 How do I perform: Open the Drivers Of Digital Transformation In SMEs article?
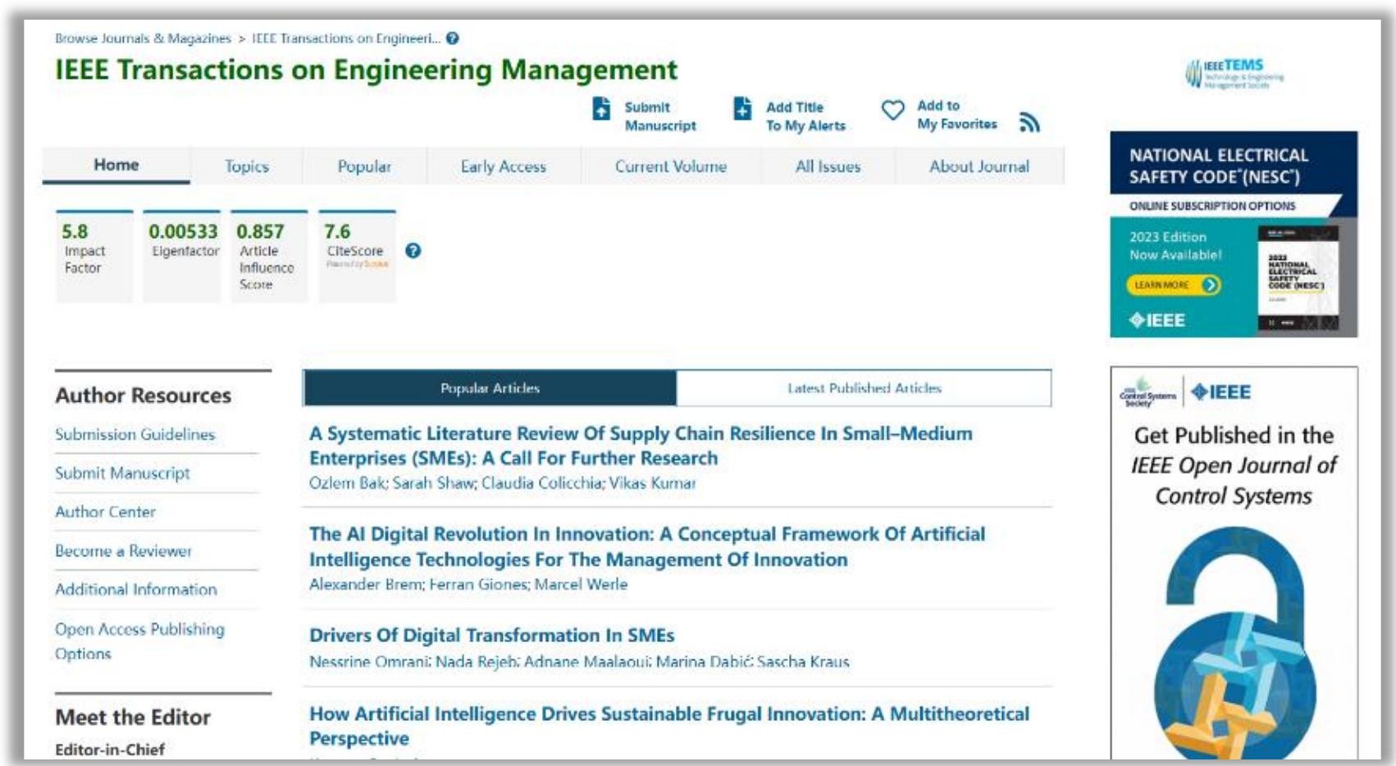pos(491,636)
